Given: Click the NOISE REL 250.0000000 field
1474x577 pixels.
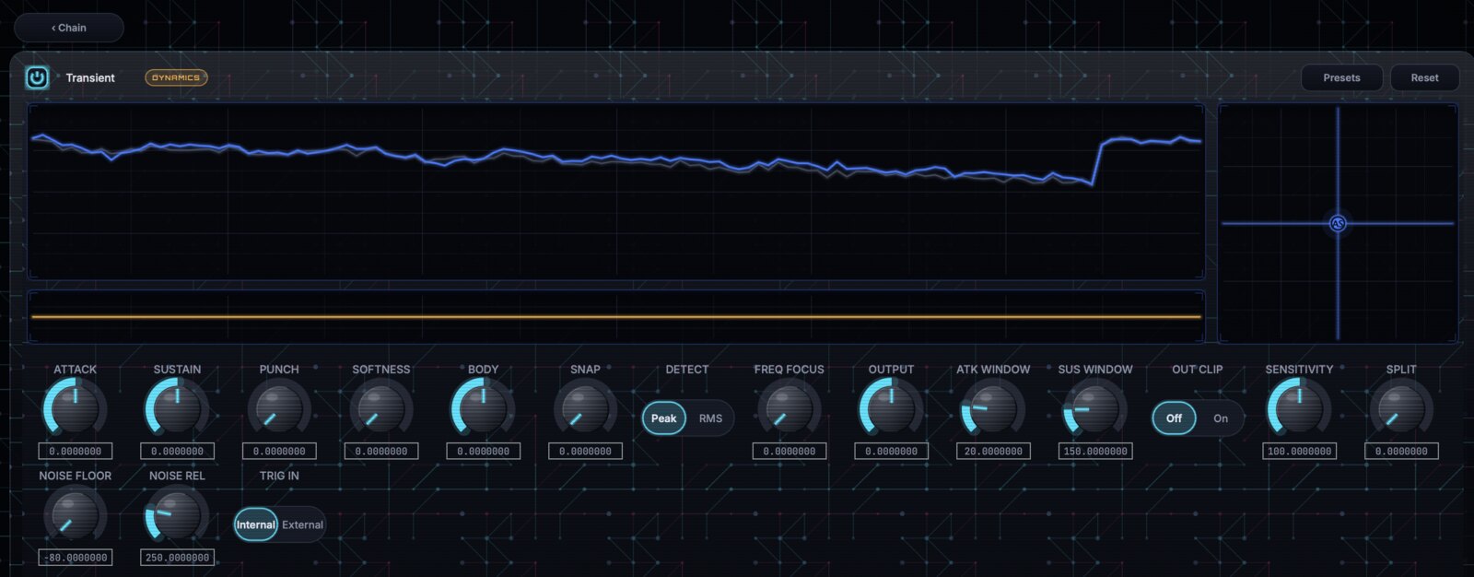Looking at the screenshot, I should click(177, 558).
